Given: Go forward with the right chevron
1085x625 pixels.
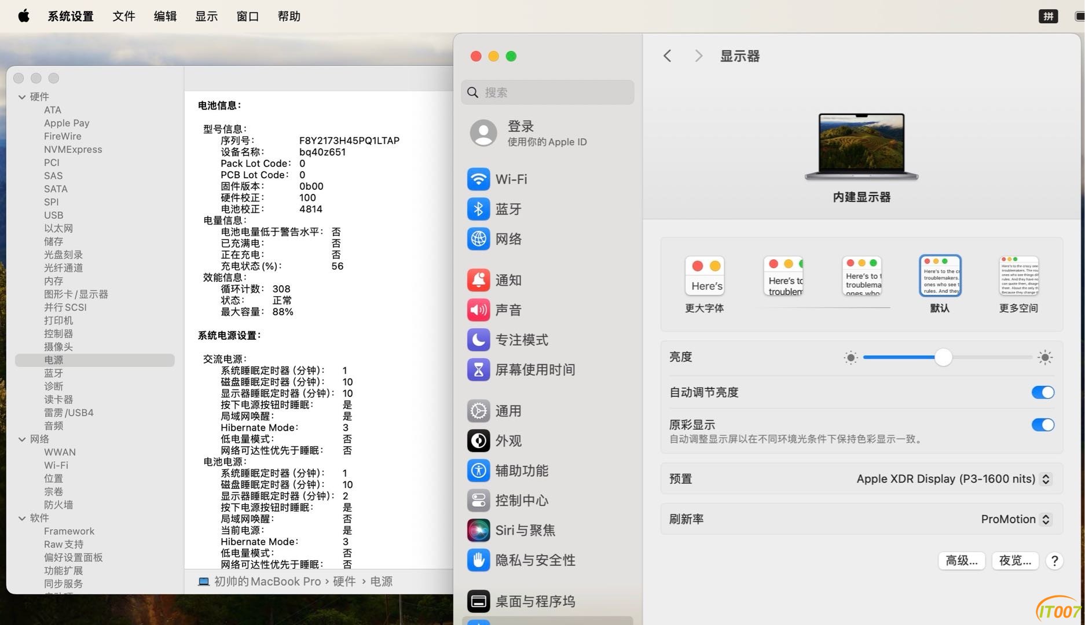Looking at the screenshot, I should pyautogui.click(x=698, y=56).
